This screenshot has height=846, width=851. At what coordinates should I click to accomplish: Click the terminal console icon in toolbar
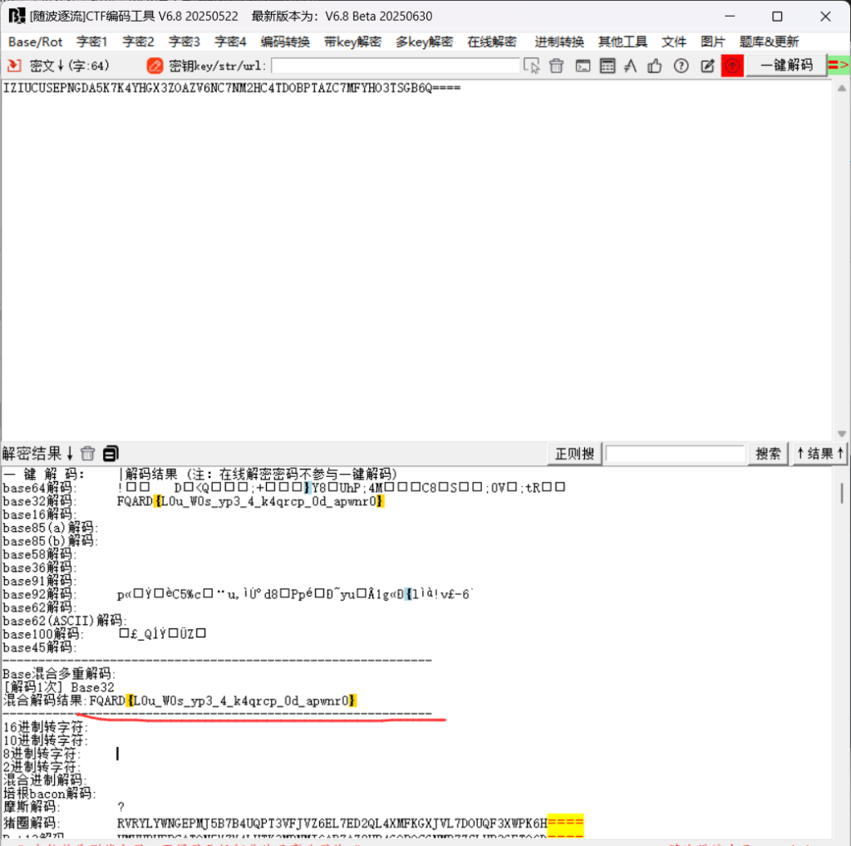tap(583, 66)
